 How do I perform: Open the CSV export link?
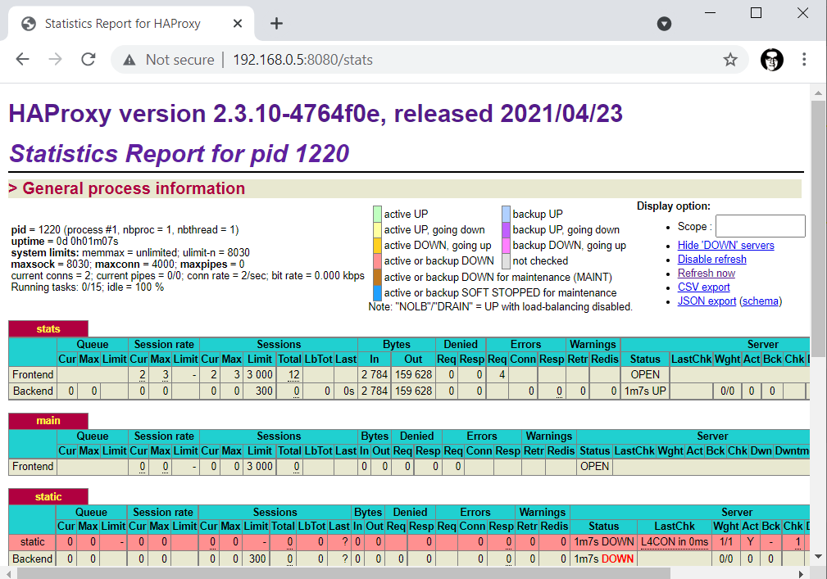(x=703, y=287)
